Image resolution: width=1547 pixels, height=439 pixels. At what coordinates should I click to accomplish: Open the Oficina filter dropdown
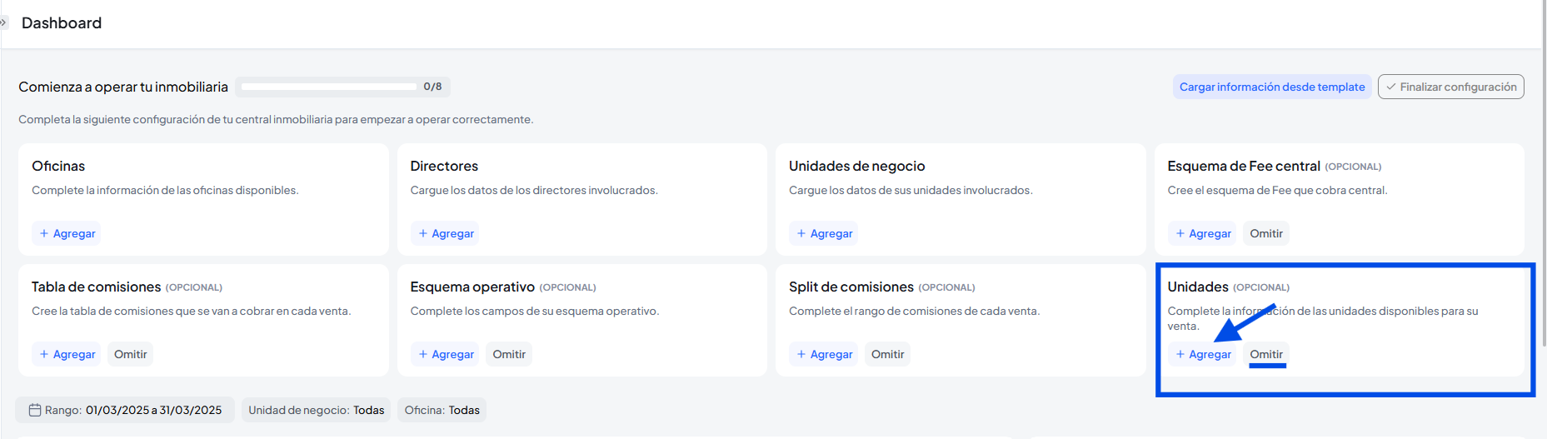pyautogui.click(x=442, y=410)
